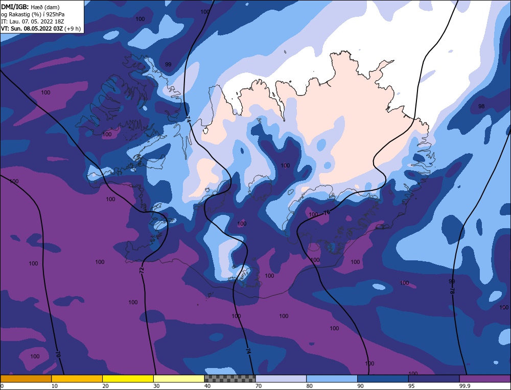Click the '76' height contour label
The width and height of the screenshot is (511, 390).
327,212
